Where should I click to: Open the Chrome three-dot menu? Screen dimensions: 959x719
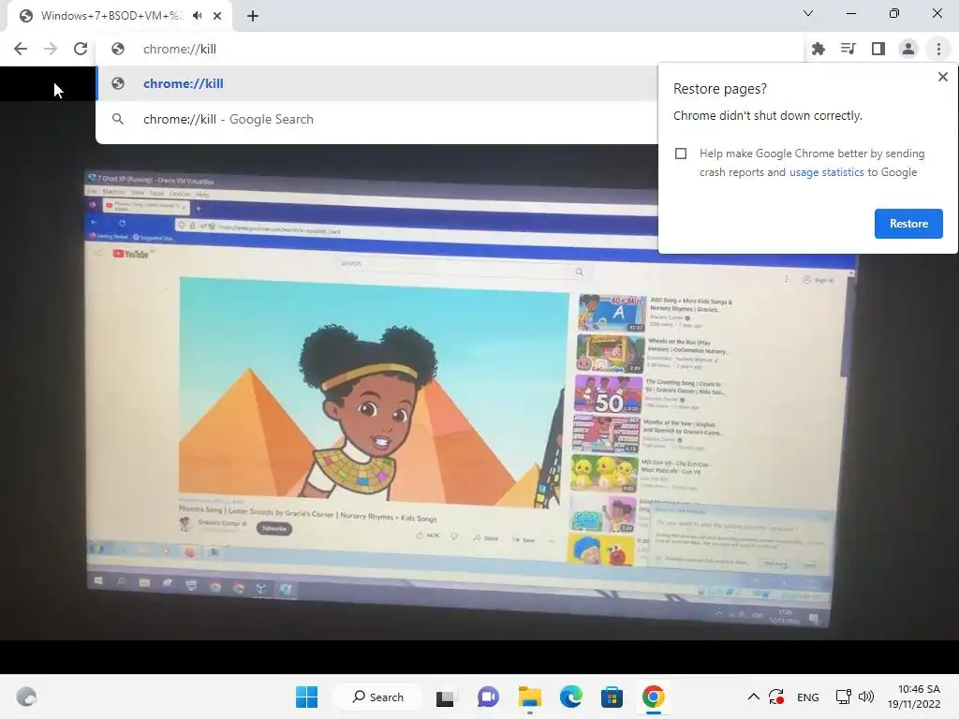[938, 49]
